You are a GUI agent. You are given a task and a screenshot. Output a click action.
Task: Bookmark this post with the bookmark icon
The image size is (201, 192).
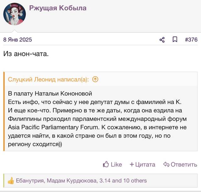coord(175,39)
